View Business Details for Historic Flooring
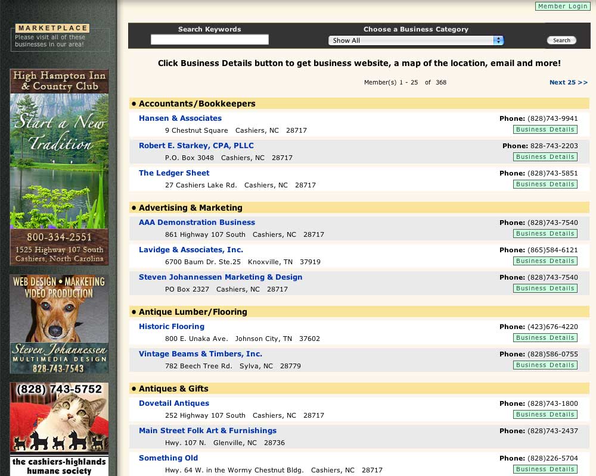Image resolution: width=596 pixels, height=476 pixels. (x=545, y=337)
